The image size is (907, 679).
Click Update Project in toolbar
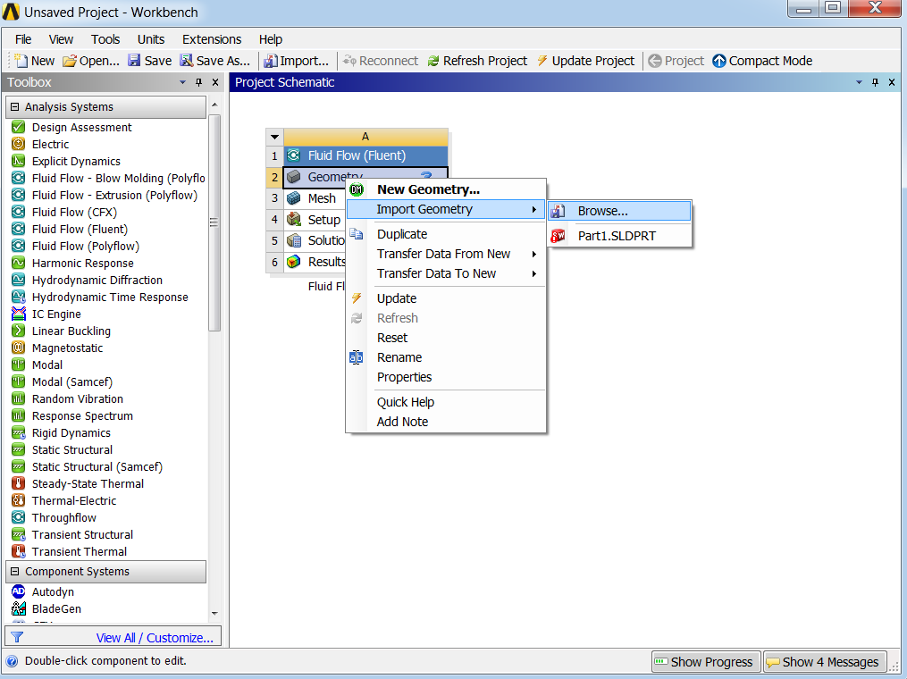[x=585, y=61]
